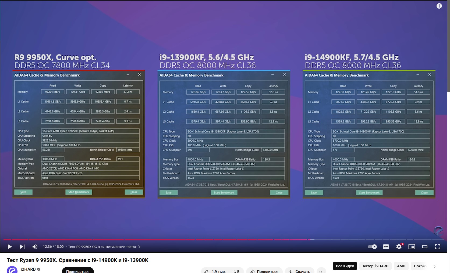The height and width of the screenshot is (273, 450).
Task: Enable theater mode
Action: pos(425,247)
